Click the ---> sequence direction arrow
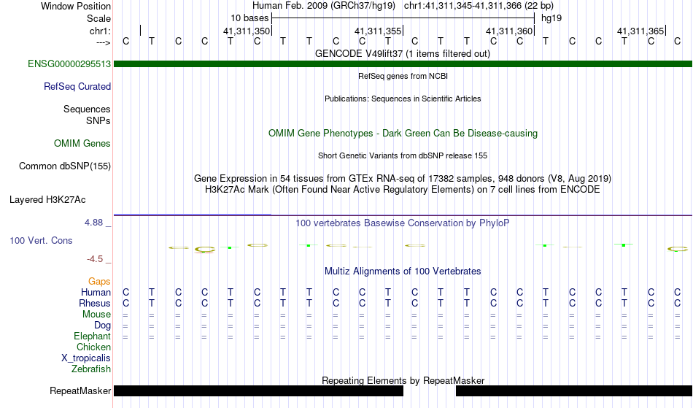 point(103,42)
